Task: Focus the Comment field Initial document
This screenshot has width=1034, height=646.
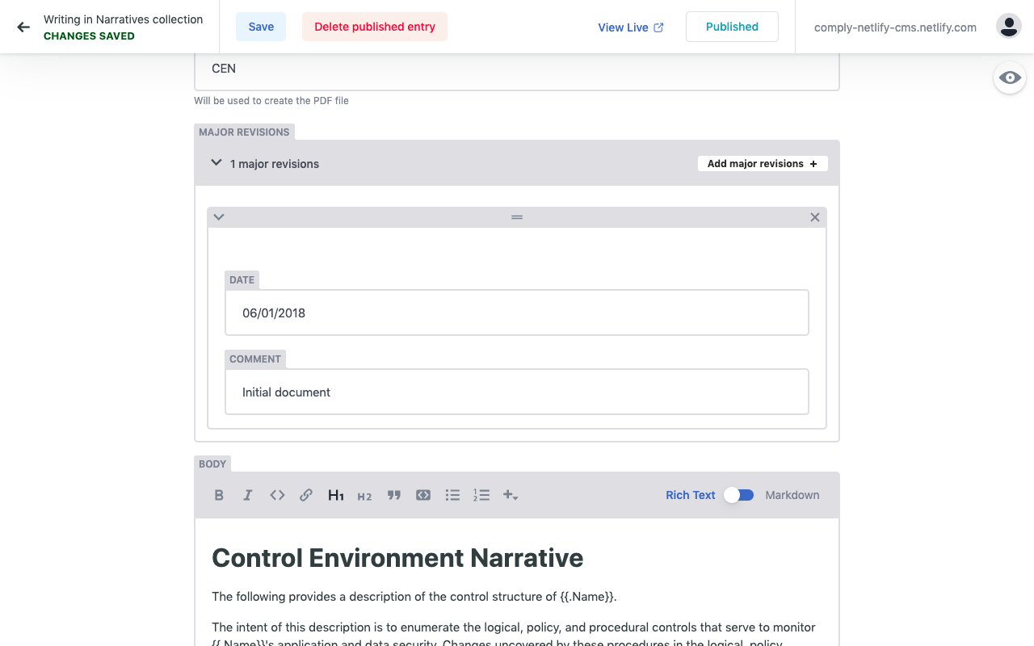Action: 517,392
